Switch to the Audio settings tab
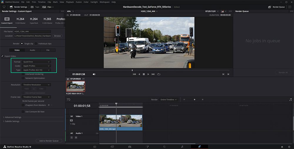Screen dimensions: 294x149 click(32, 50)
